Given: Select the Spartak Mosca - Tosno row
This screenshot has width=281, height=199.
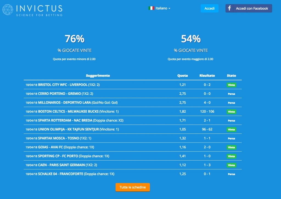Looking at the screenshot, I should (x=133, y=138).
